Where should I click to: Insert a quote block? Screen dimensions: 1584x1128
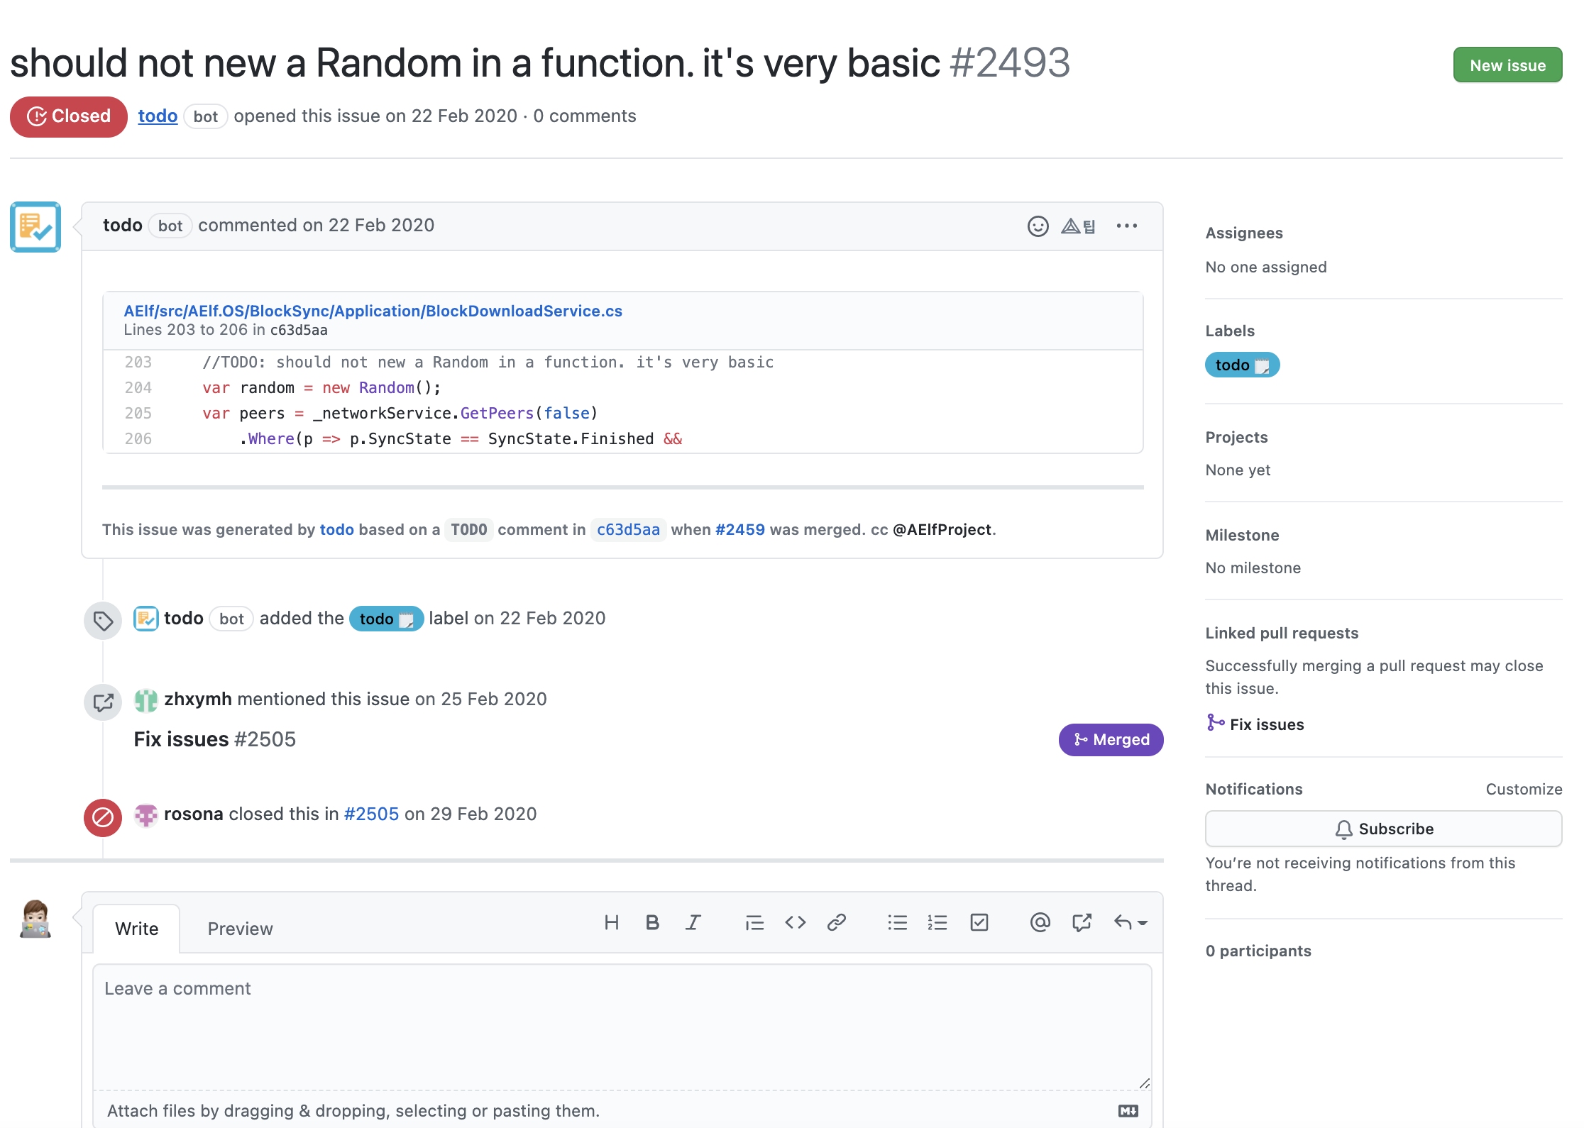(x=754, y=922)
